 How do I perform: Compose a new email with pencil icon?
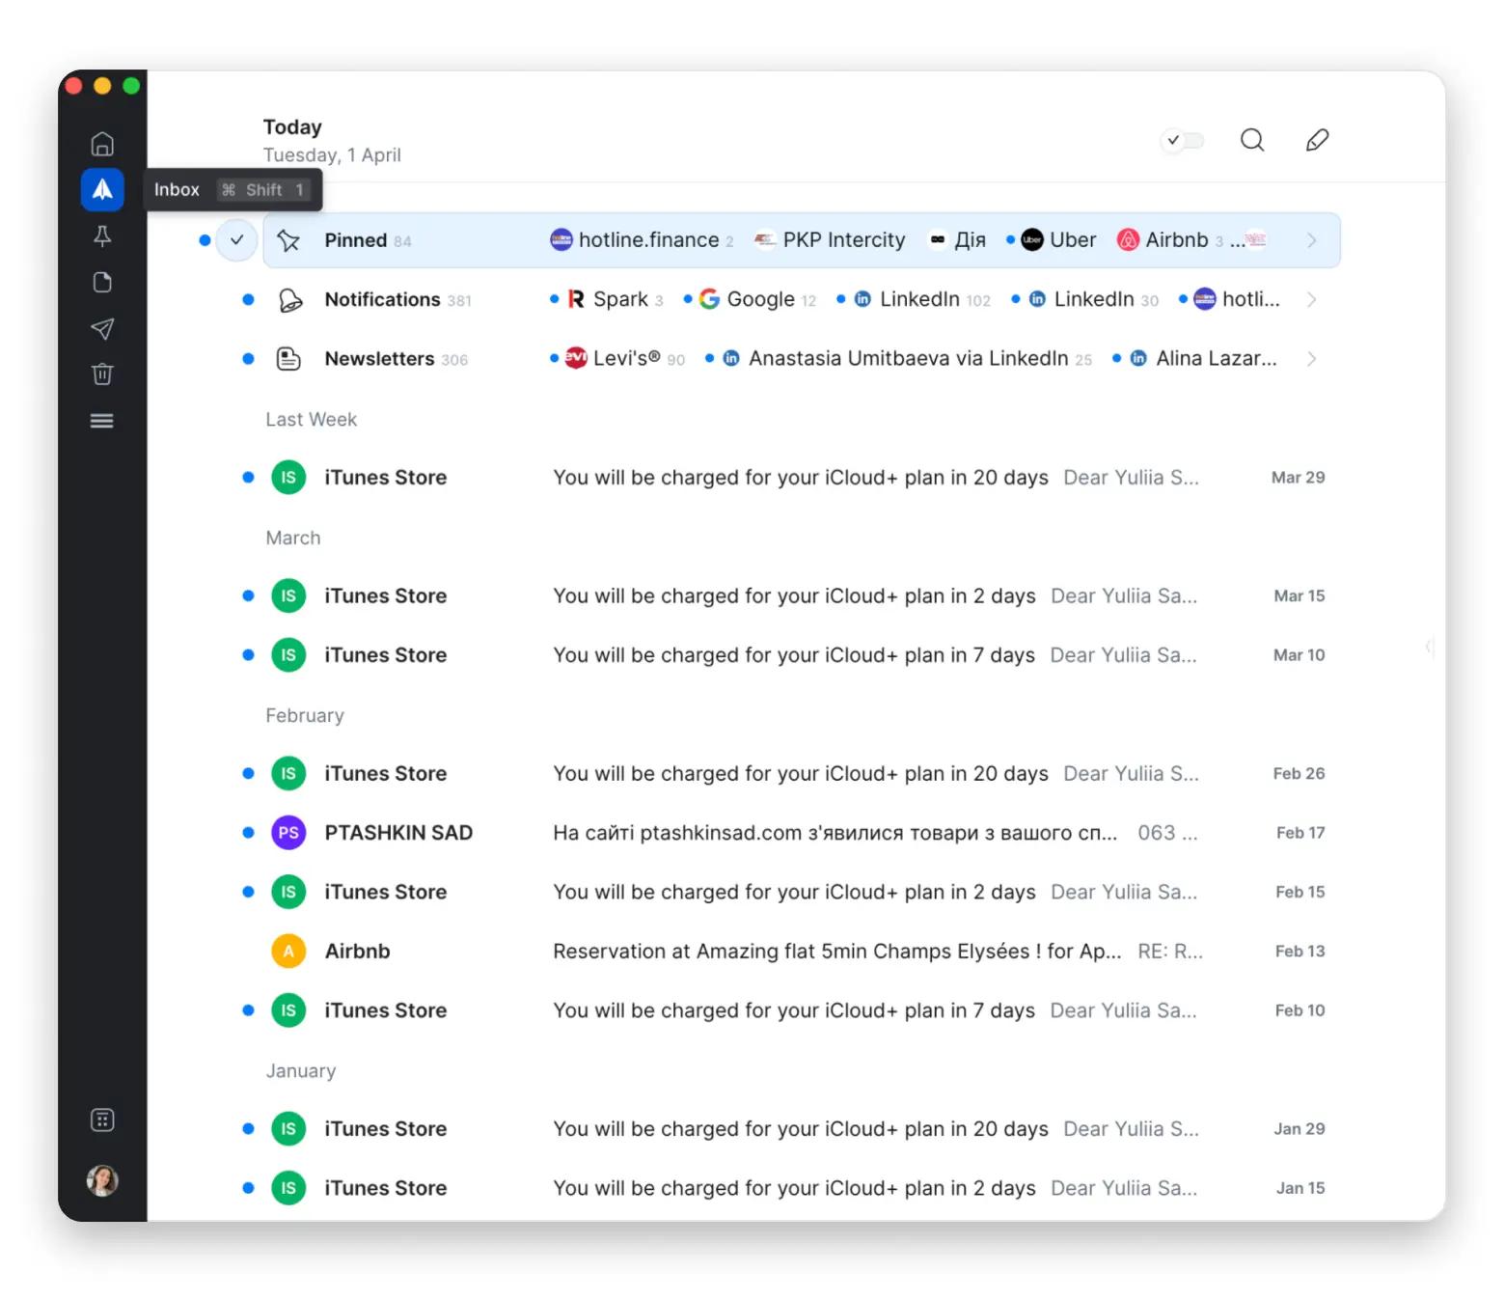tap(1317, 140)
